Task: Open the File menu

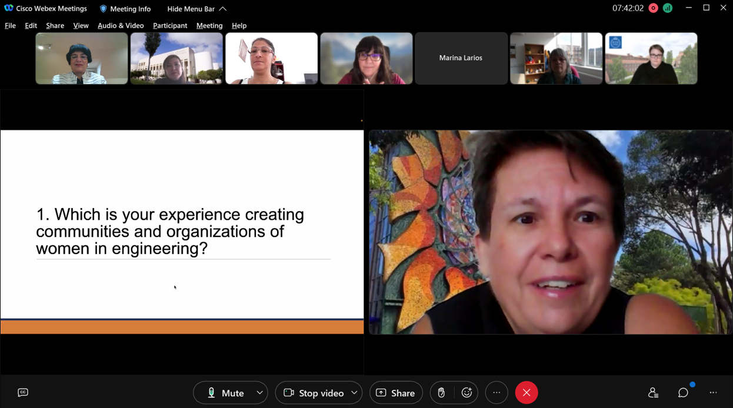Action: tap(10, 25)
